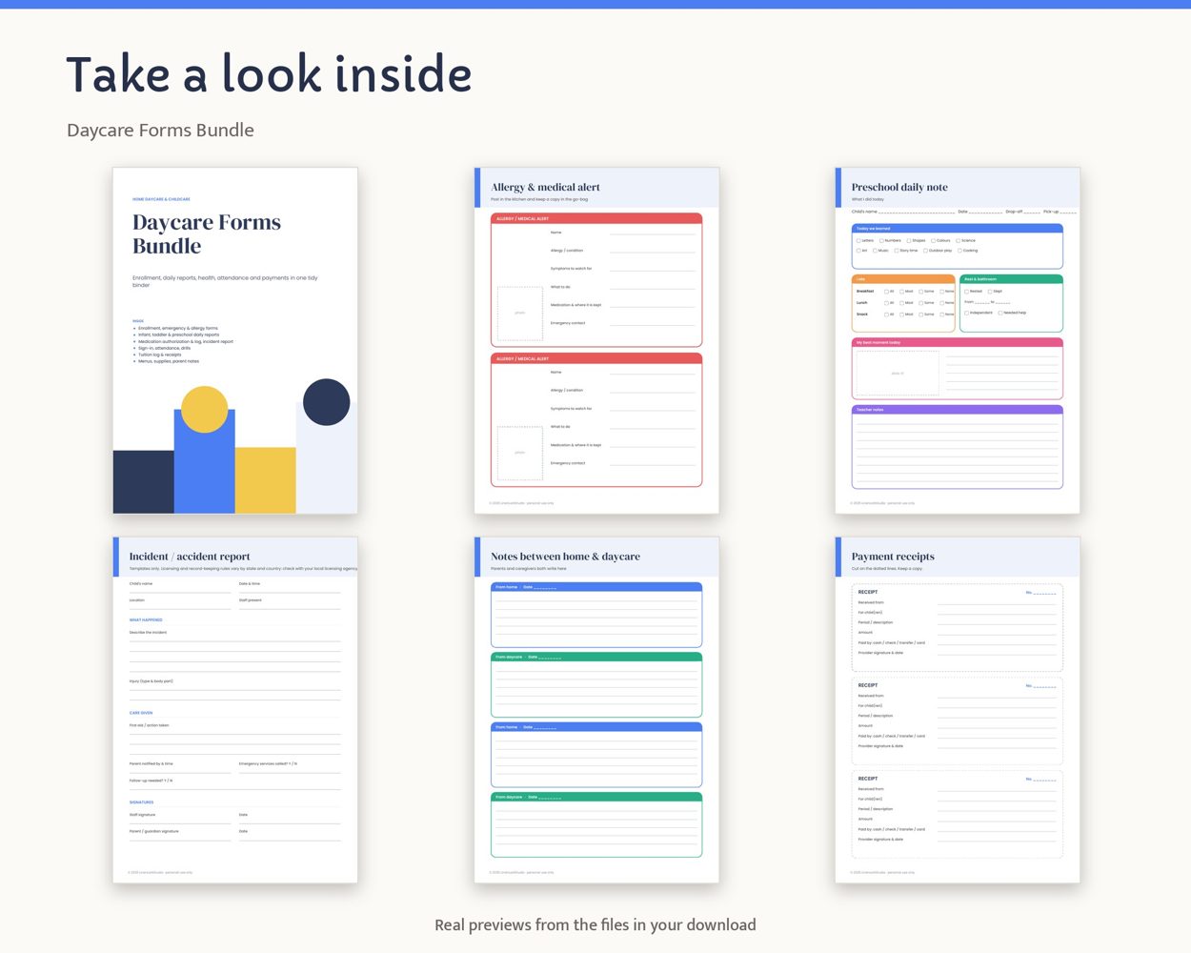Click "Cut on the dotted lines. Keep a copy."
This screenshot has height=953, width=1191.
887,569
